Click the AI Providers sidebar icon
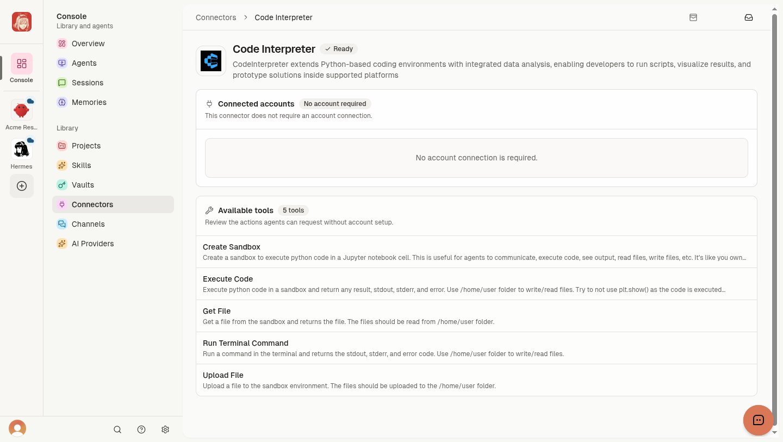 coord(62,244)
